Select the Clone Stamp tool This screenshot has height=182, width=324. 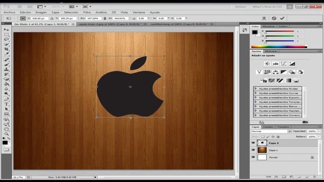point(7,69)
